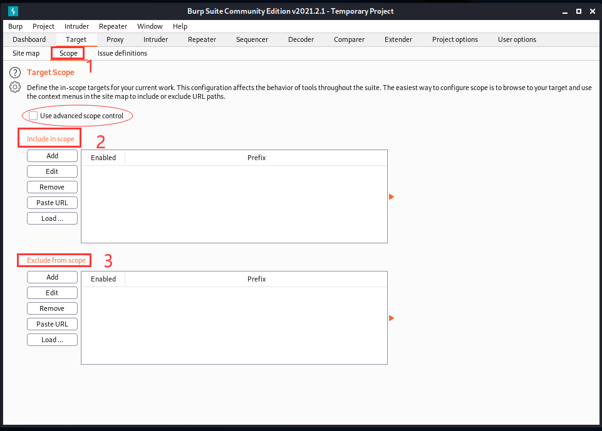Click Enabled column header in Include table
Image resolution: width=602 pixels, height=431 pixels.
click(x=103, y=158)
